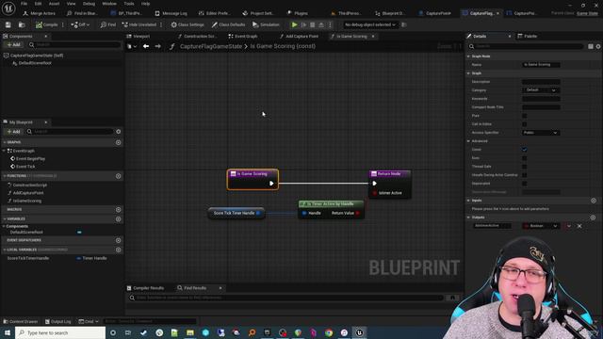603x339 pixels.
Task: Toggle the Pure checkbox
Action: 525,116
